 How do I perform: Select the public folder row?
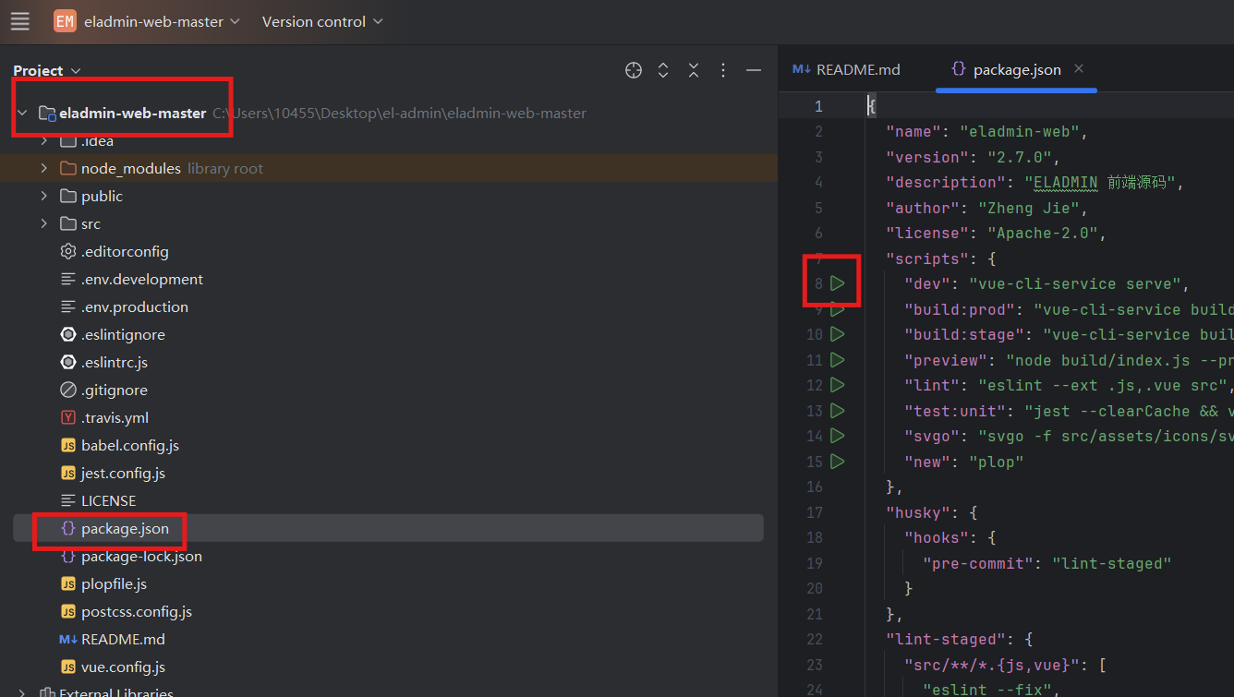(x=388, y=197)
